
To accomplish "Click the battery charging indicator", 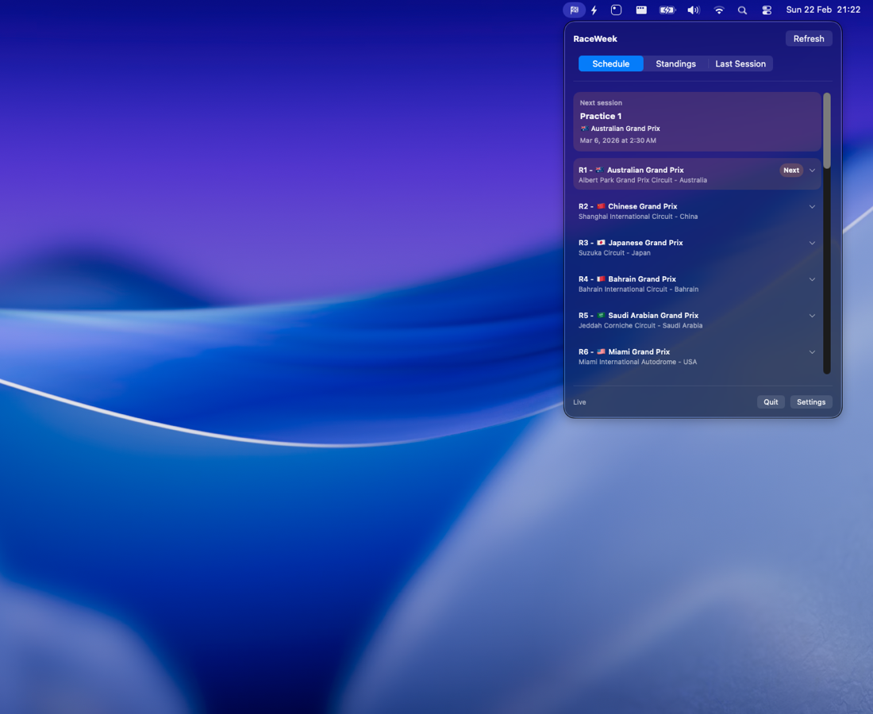I will (667, 10).
